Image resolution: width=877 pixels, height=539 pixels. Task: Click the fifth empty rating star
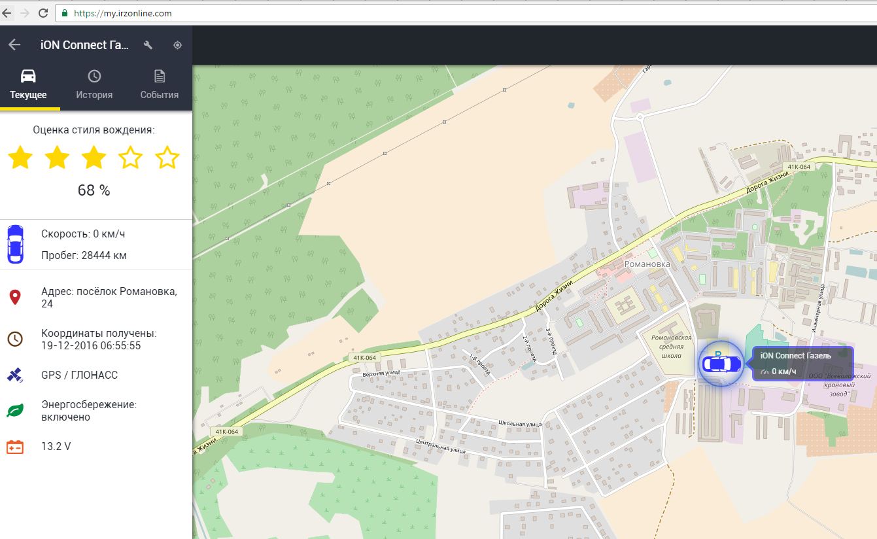tap(167, 158)
